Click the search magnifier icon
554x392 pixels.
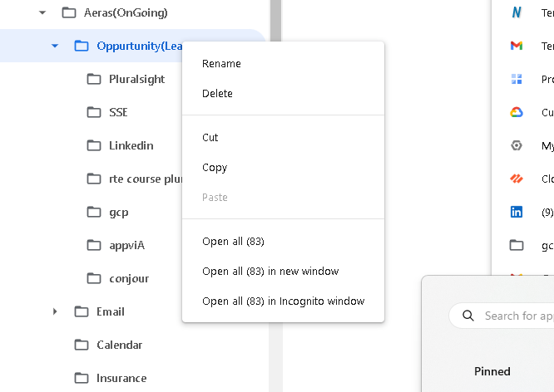[x=468, y=316]
